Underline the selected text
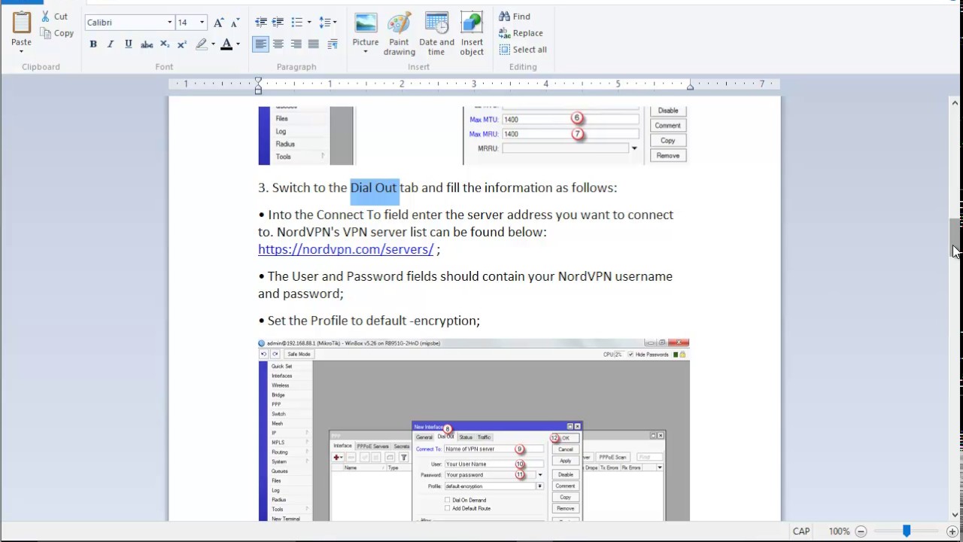Viewport: 963px width, 542px height. coord(129,44)
